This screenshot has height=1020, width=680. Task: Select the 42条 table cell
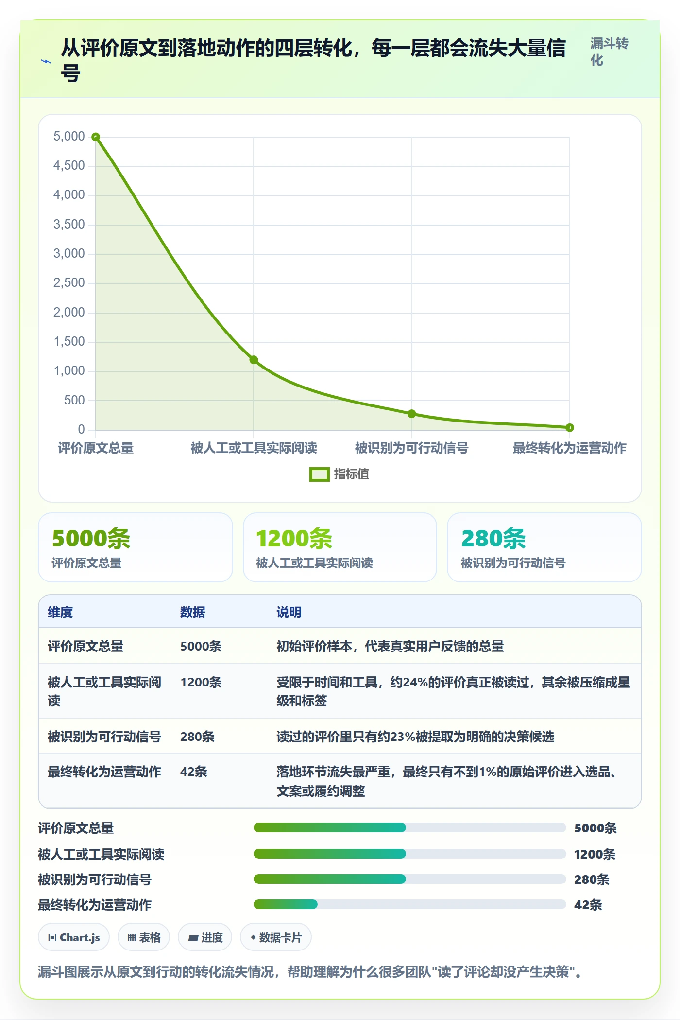click(194, 772)
